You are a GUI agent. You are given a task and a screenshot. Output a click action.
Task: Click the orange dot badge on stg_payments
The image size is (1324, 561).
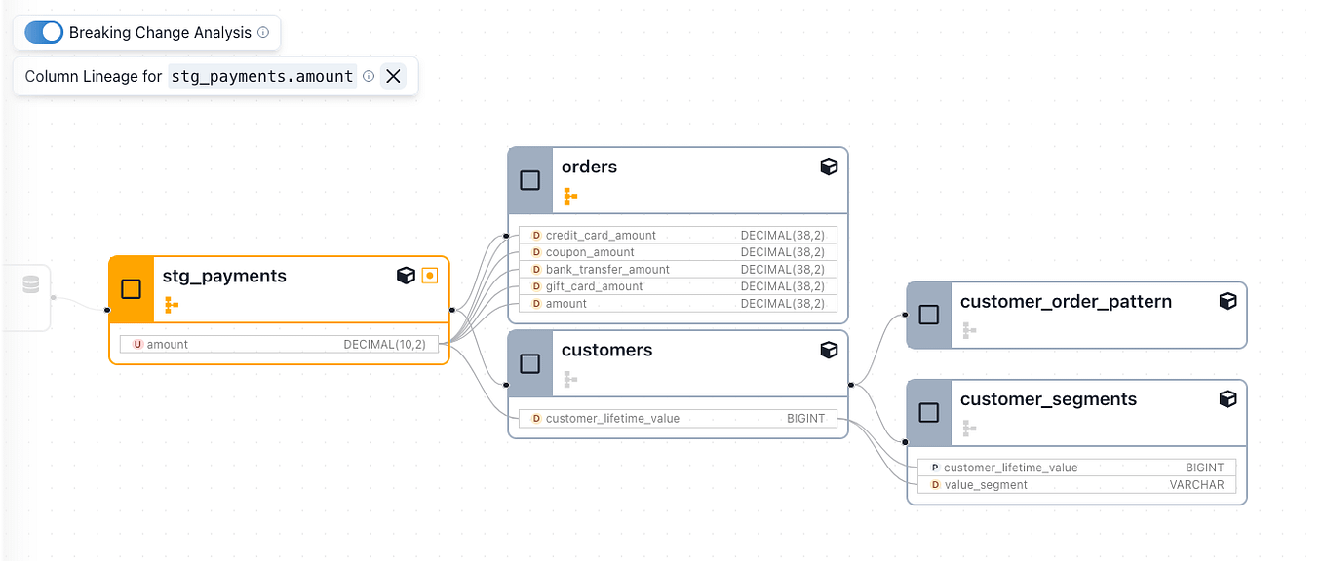point(429,276)
